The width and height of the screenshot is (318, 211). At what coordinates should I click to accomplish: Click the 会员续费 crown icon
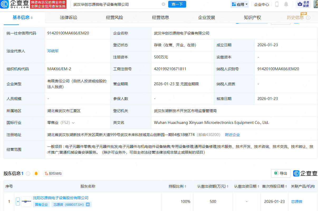coord(300,4)
